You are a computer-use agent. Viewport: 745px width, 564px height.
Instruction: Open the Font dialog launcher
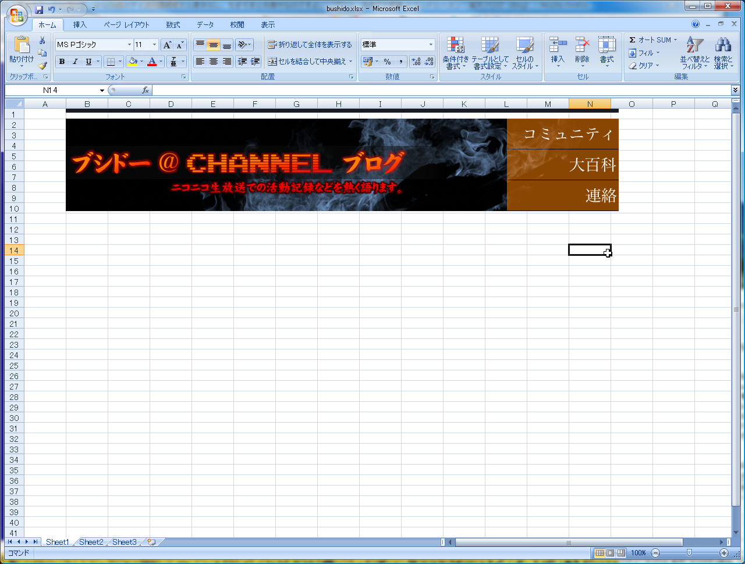tap(183, 77)
